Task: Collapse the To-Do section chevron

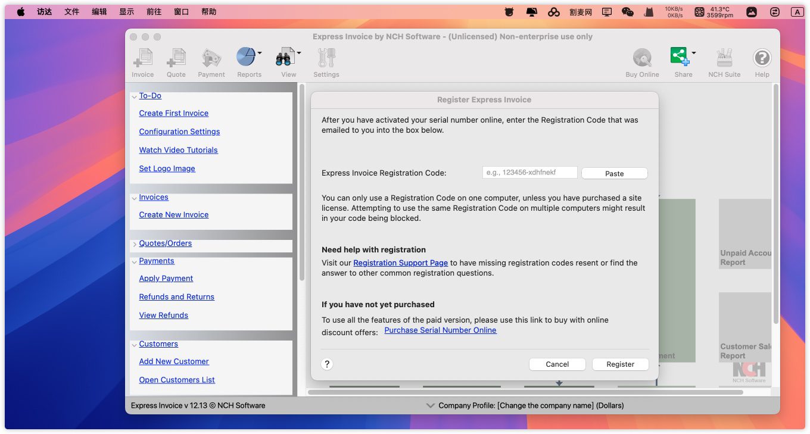Action: click(x=134, y=96)
